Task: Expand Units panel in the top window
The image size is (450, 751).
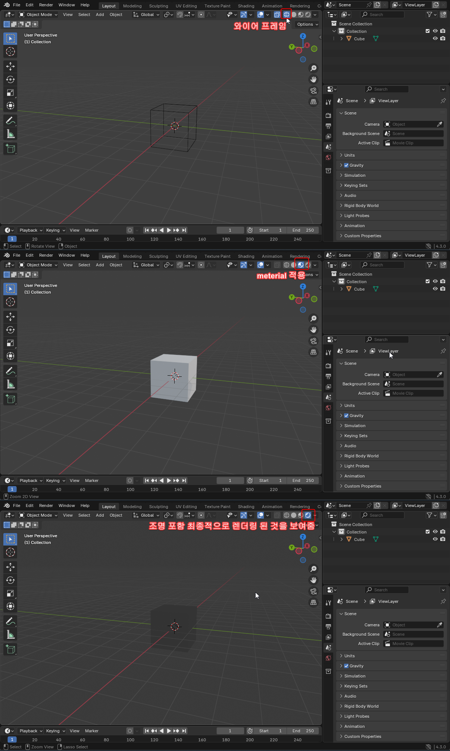Action: (391, 155)
